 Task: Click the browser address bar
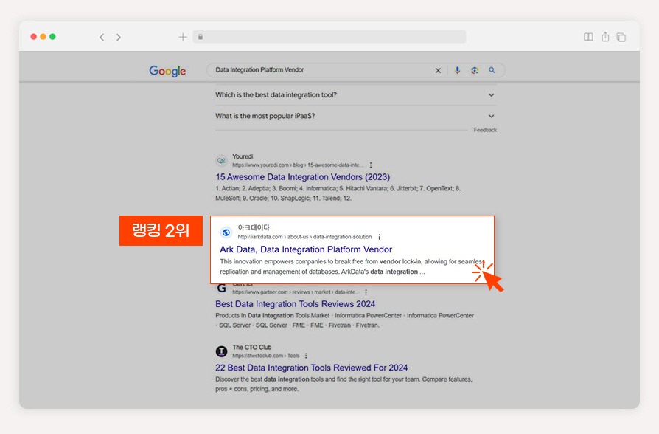pos(329,37)
